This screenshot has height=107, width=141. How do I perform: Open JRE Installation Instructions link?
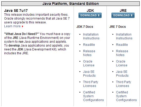(x=124, y=36)
